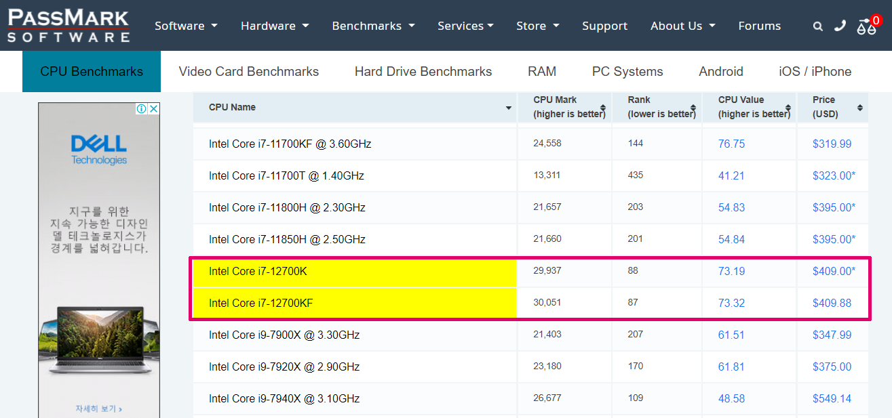
Task: Open the Forums menu item
Action: coord(760,26)
